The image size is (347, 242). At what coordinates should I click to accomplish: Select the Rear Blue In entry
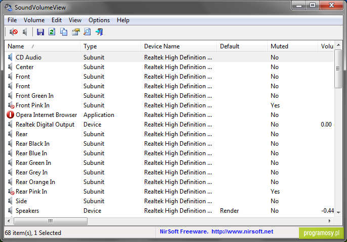click(31, 153)
